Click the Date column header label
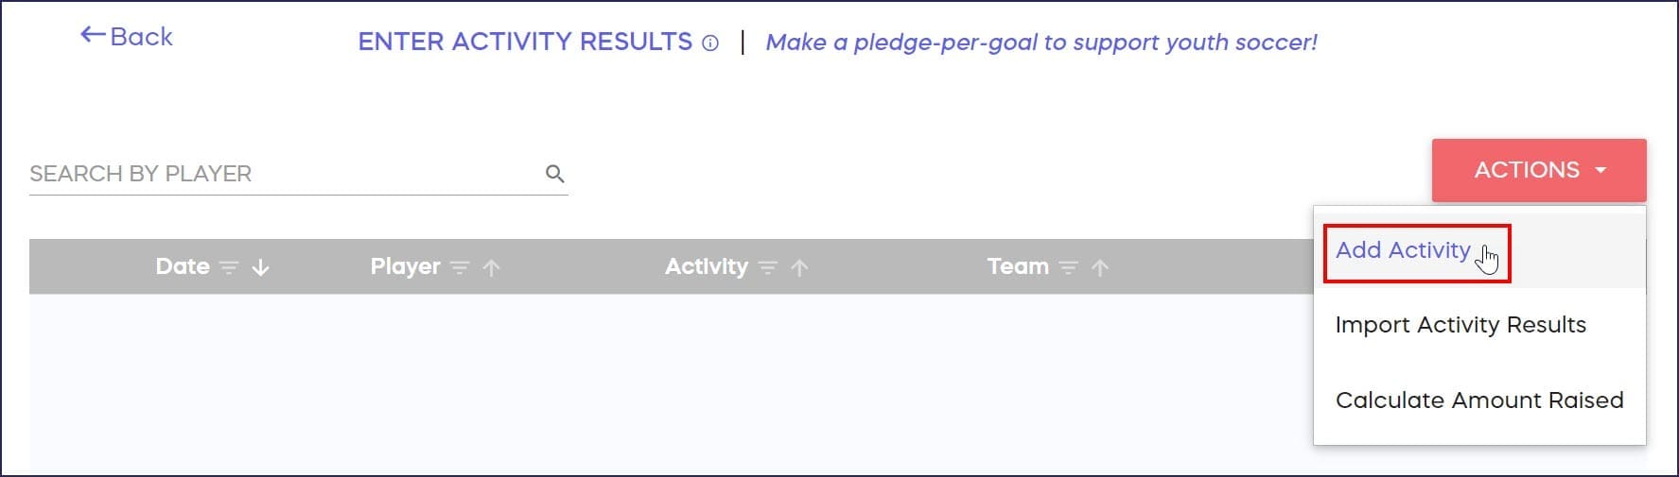Screen dimensions: 1679x477 click(183, 266)
